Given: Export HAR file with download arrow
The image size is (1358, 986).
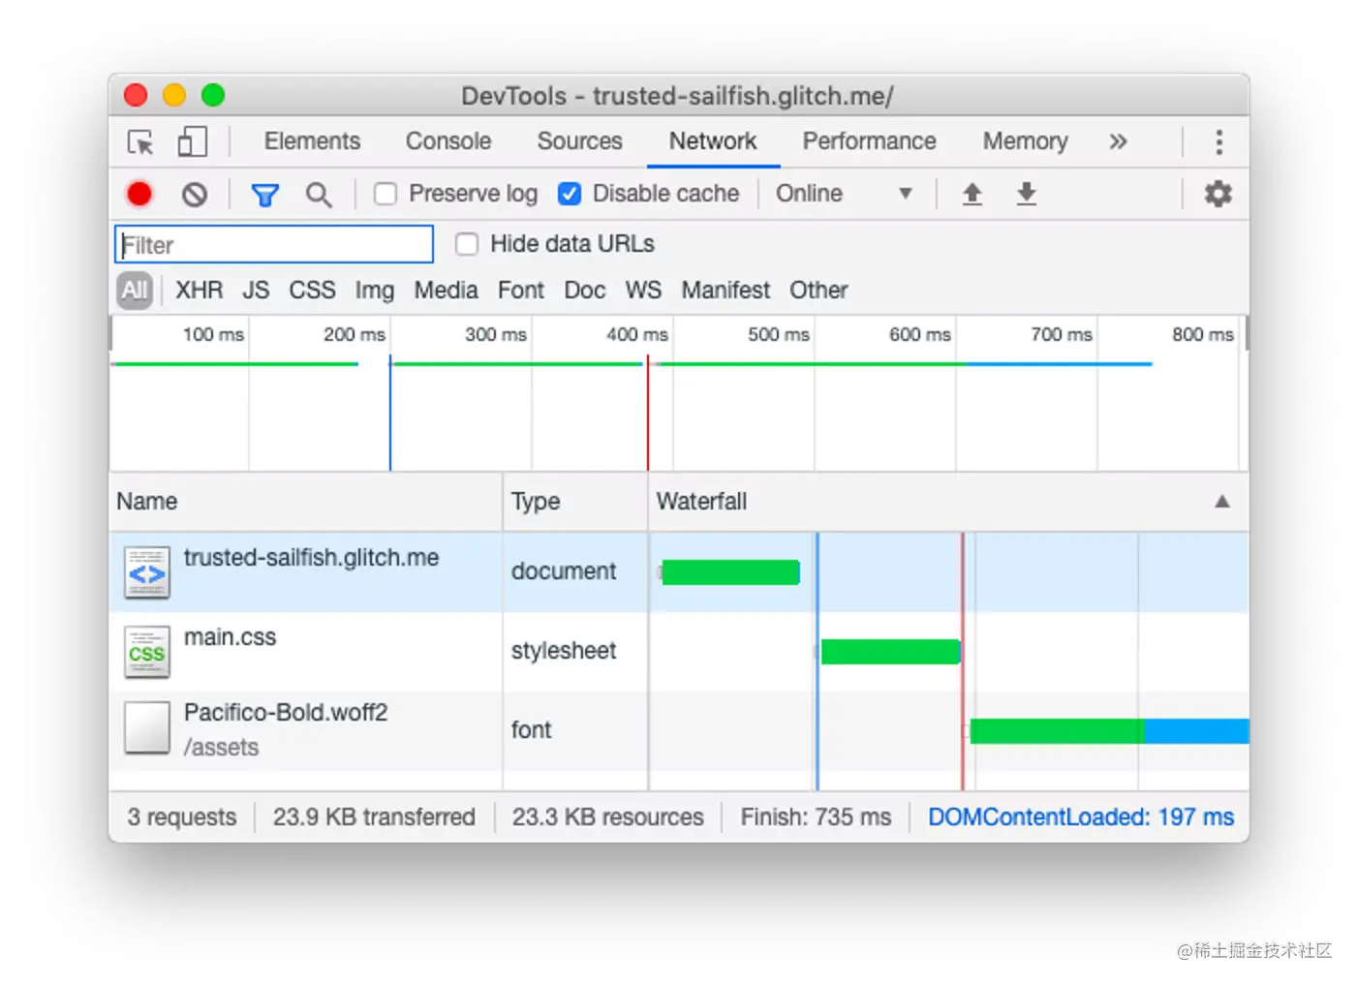Looking at the screenshot, I should 1026,195.
